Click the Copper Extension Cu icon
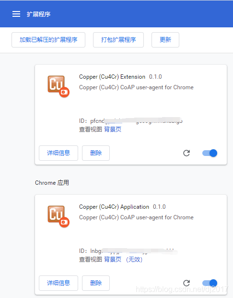Viewport: 233px width, 298px height. (x=58, y=86)
